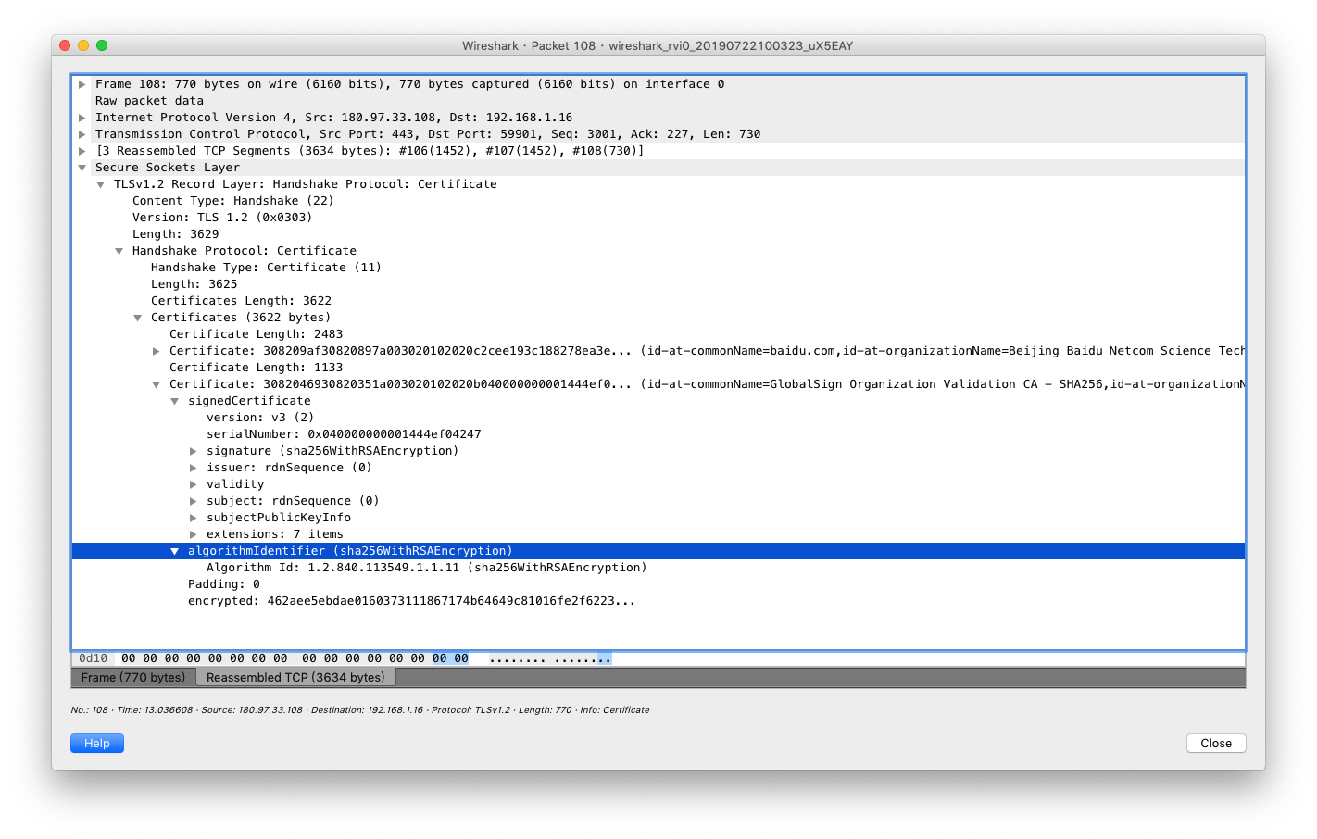The width and height of the screenshot is (1317, 839).
Task: Collapse Handshake Protocol: Certificate node
Action: (x=119, y=251)
